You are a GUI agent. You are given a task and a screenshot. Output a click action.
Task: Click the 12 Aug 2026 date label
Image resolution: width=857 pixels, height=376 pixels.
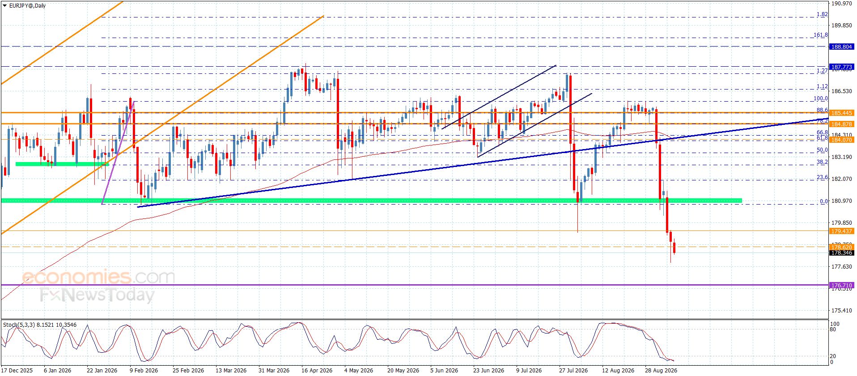click(x=618, y=370)
